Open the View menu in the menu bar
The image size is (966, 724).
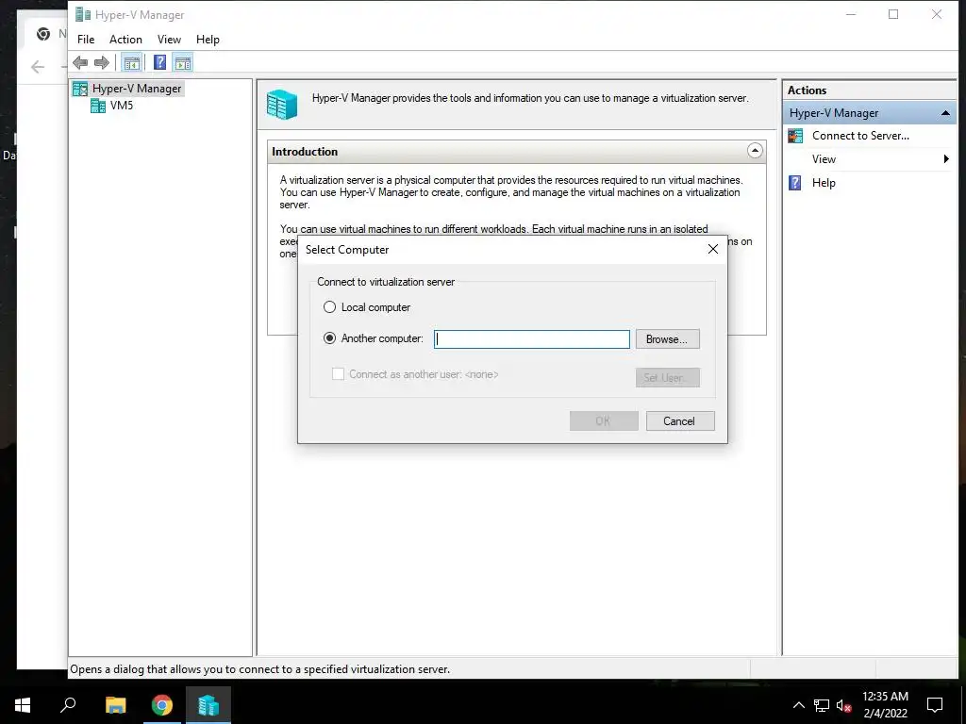[169, 40]
